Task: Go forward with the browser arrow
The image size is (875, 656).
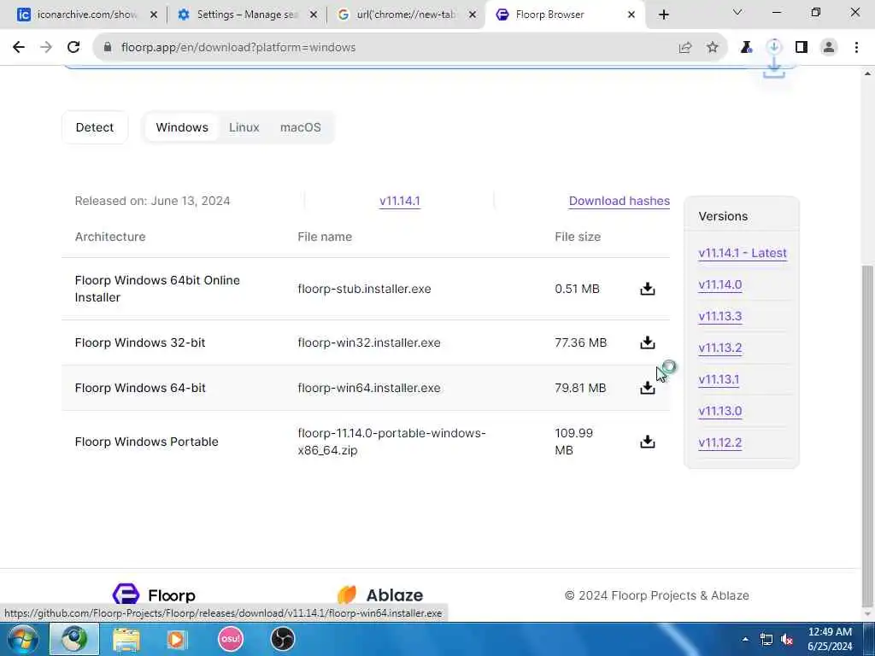Action: (x=46, y=48)
